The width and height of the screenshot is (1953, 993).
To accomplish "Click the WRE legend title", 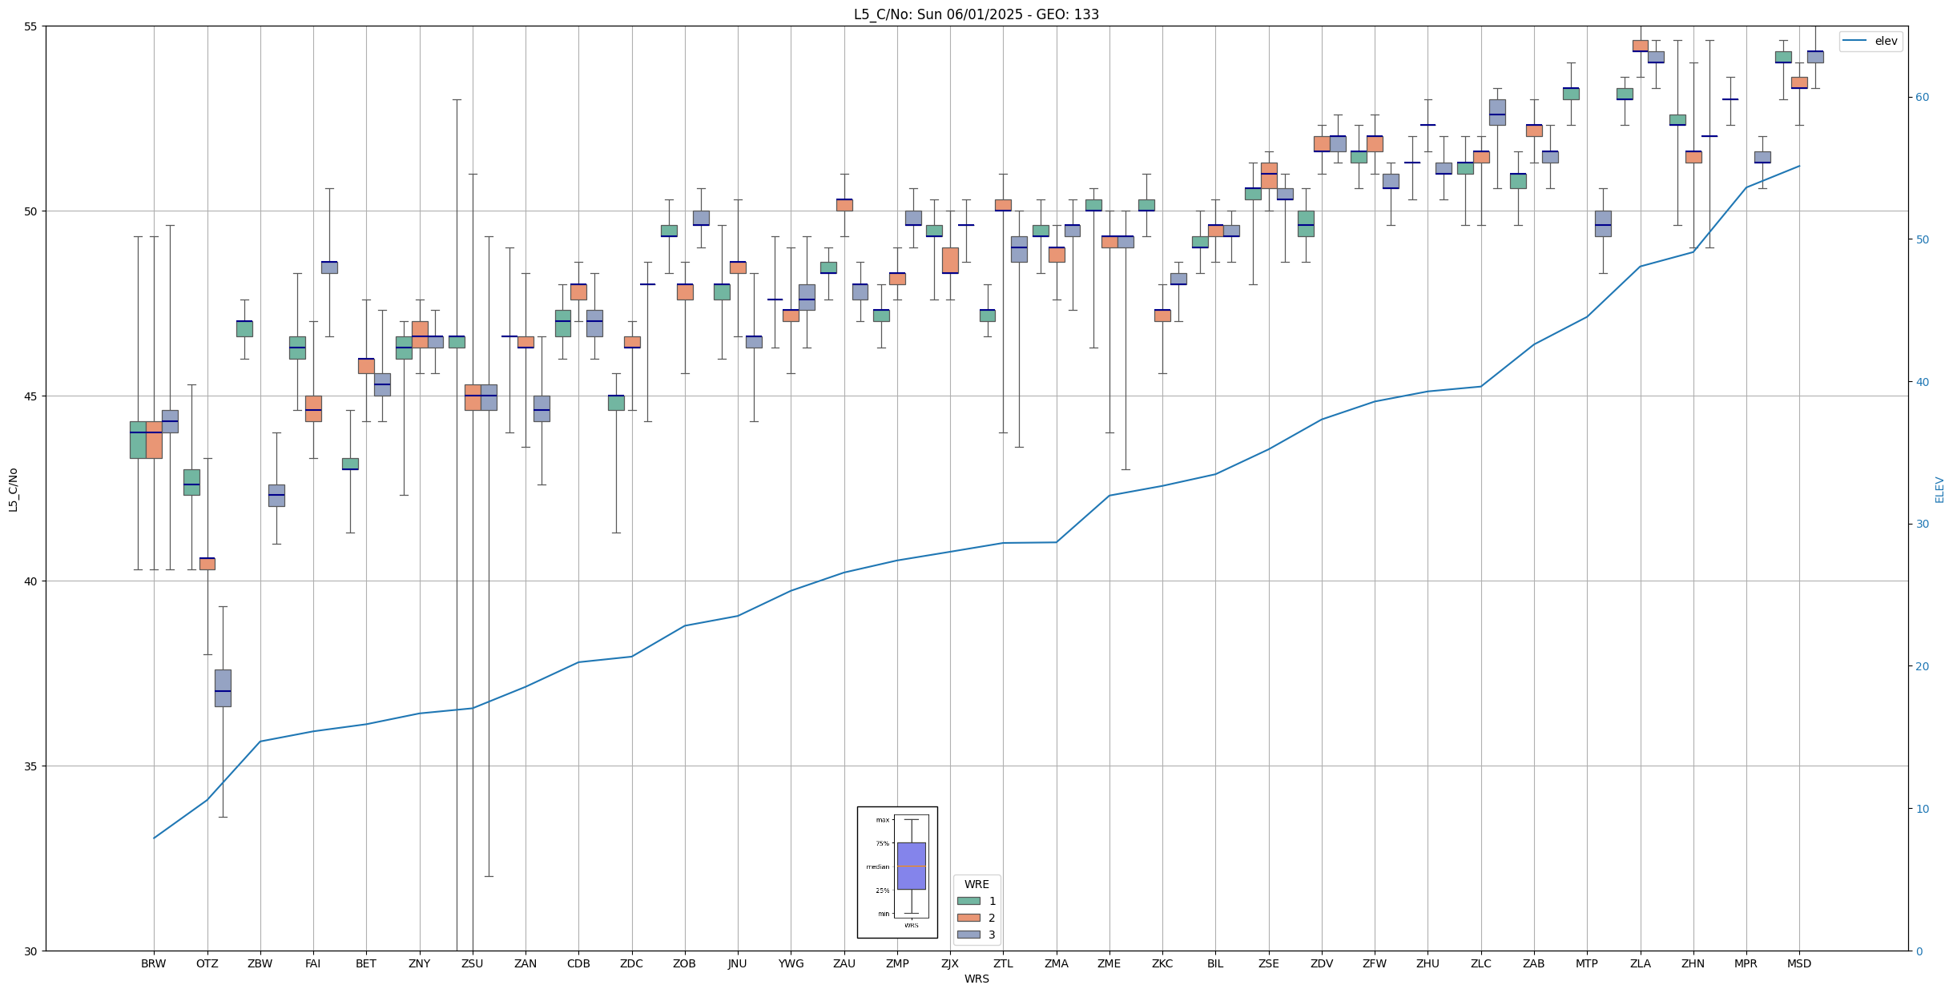I will tap(976, 884).
